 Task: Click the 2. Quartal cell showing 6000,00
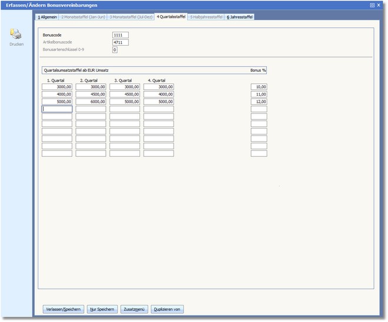click(91, 102)
